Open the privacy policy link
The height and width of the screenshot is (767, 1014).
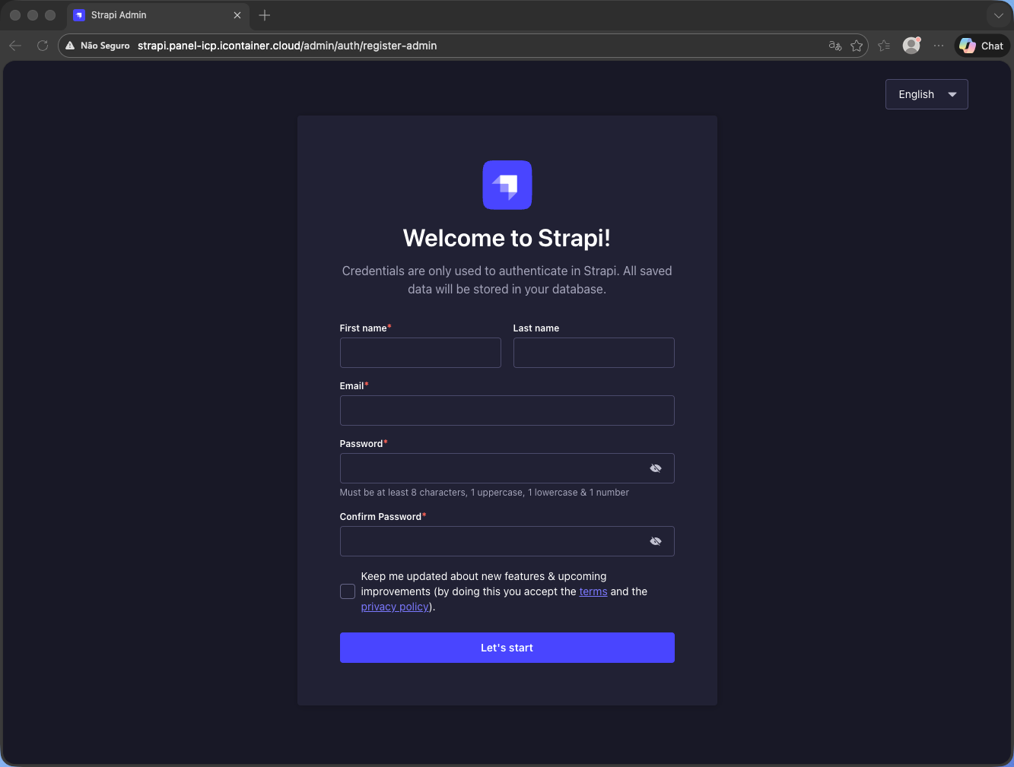tap(394, 607)
